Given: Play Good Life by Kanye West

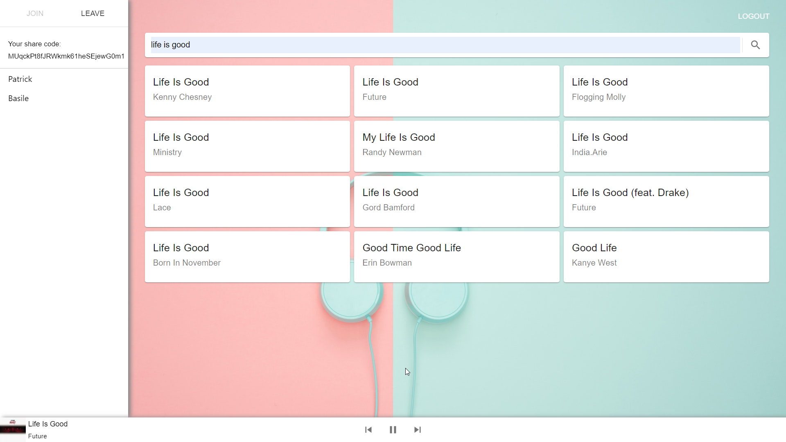Looking at the screenshot, I should pyautogui.click(x=666, y=257).
